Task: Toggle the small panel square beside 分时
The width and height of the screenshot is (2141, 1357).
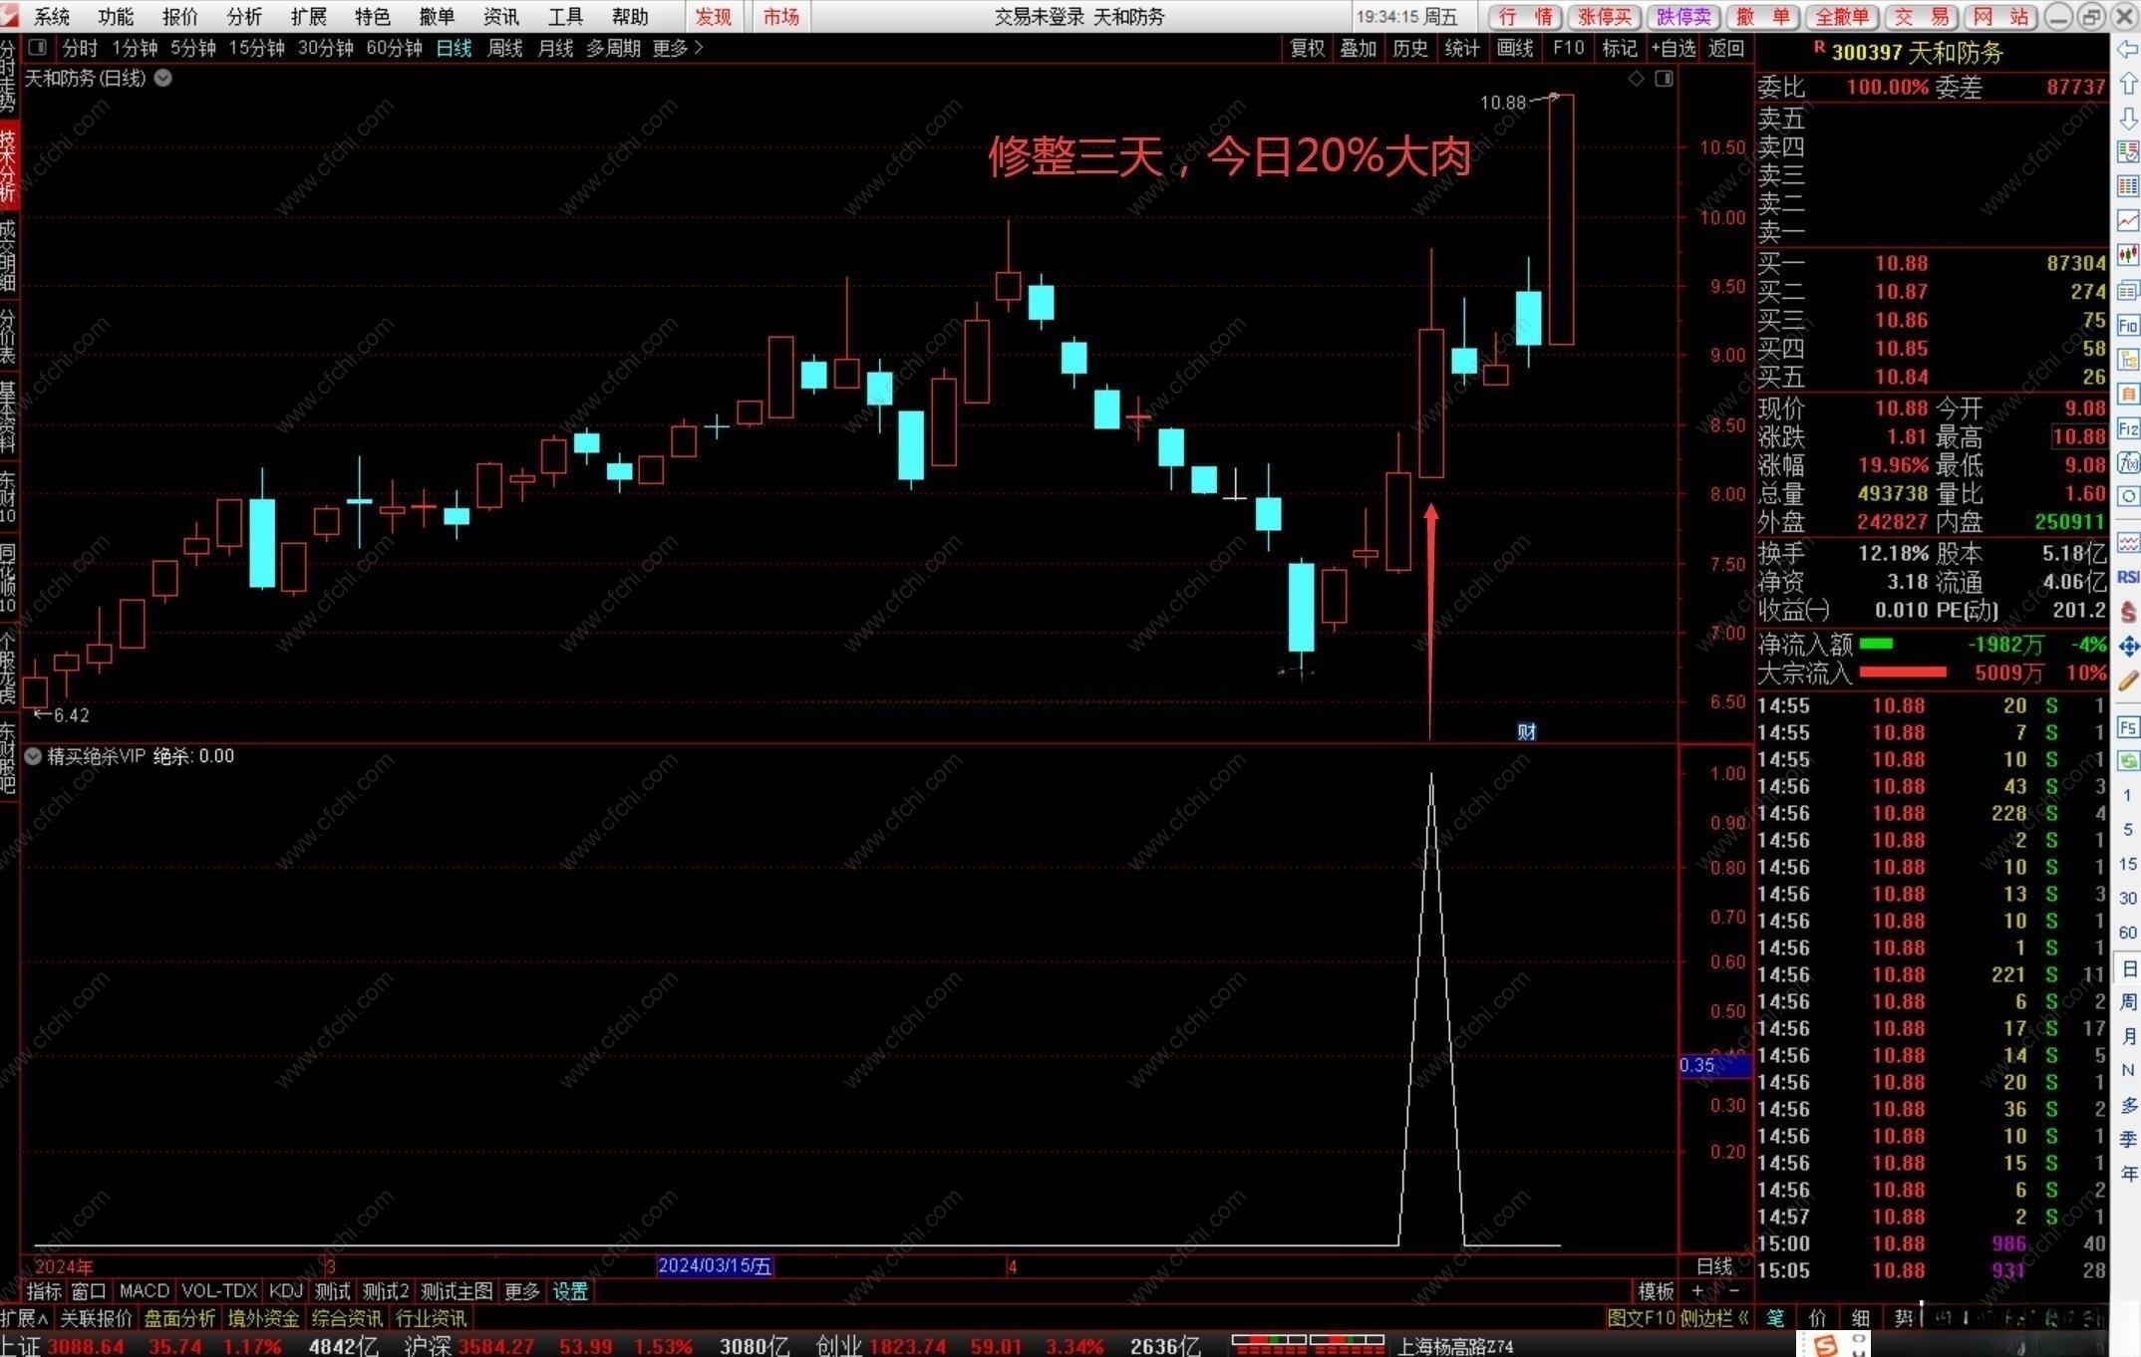Action: tap(38, 47)
